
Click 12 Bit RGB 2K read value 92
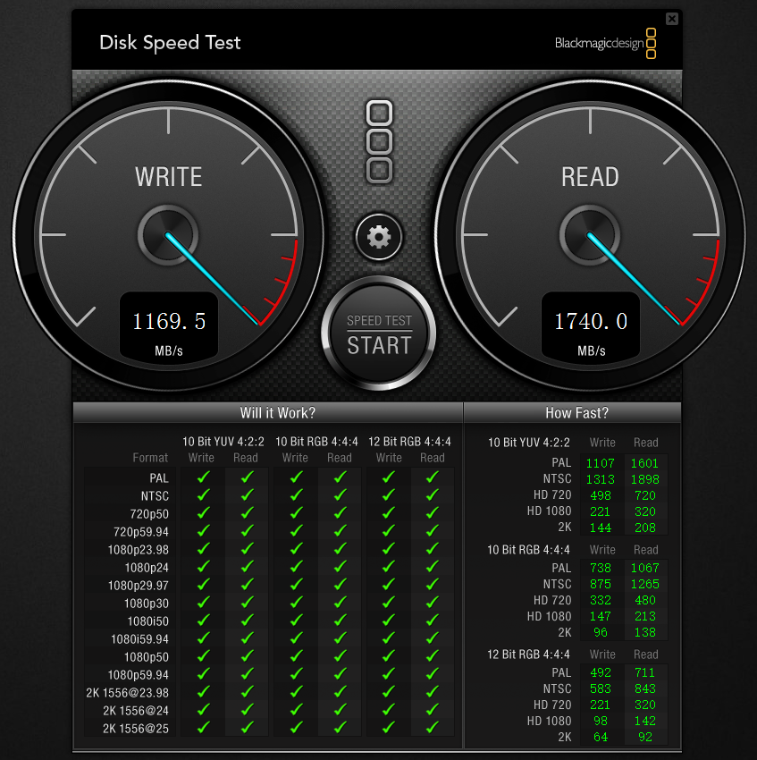645,738
